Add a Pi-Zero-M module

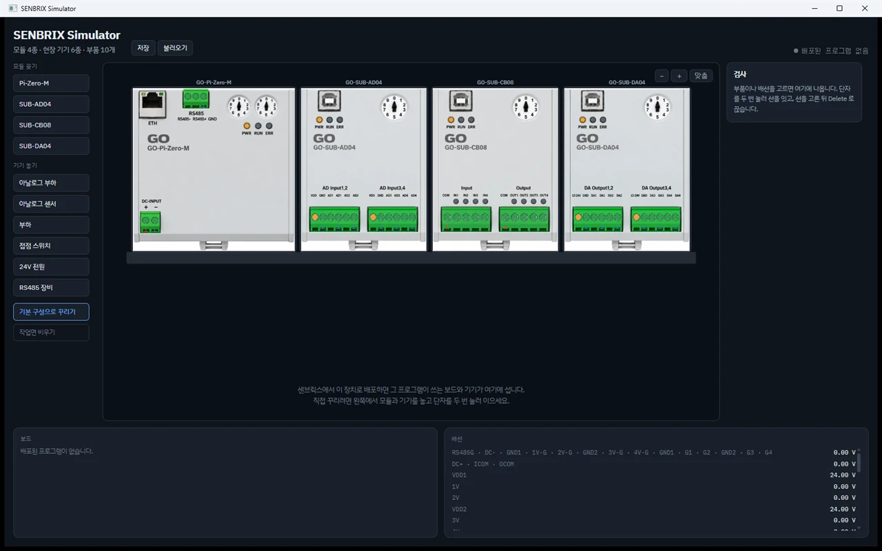click(x=51, y=83)
